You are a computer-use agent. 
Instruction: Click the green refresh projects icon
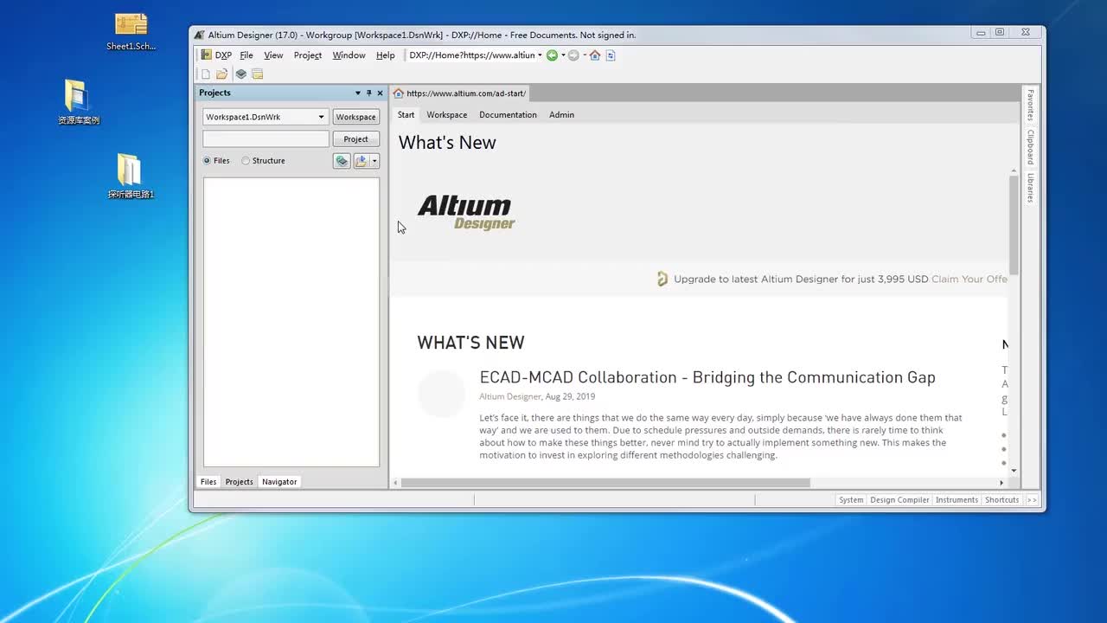(342, 161)
